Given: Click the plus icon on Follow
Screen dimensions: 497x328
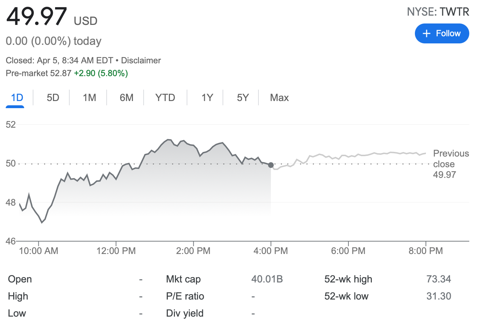Looking at the screenshot, I should coord(427,33).
